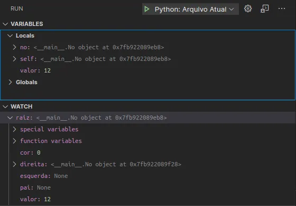Click the WATCH section header label
Screen dimensions: 296x206
point(22,106)
